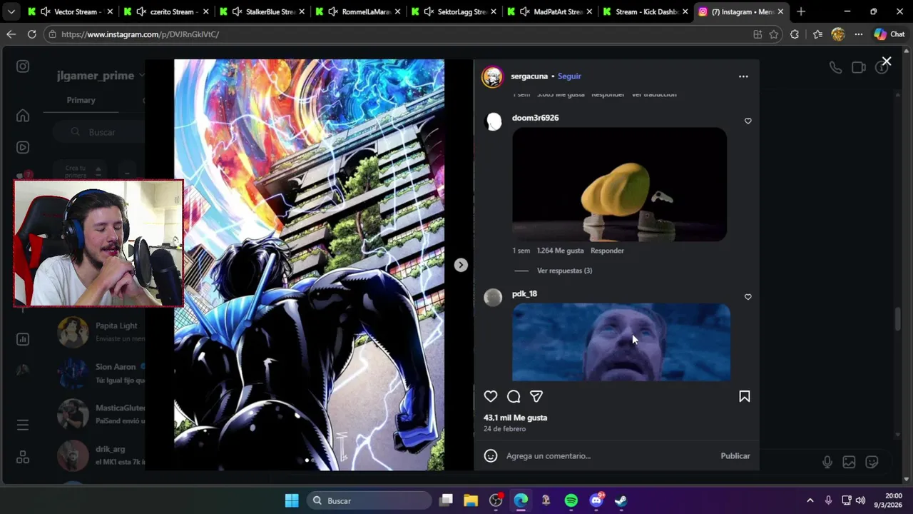The height and width of the screenshot is (514, 913).
Task: Open doom3r6926's mango GIF comment
Action: click(620, 184)
